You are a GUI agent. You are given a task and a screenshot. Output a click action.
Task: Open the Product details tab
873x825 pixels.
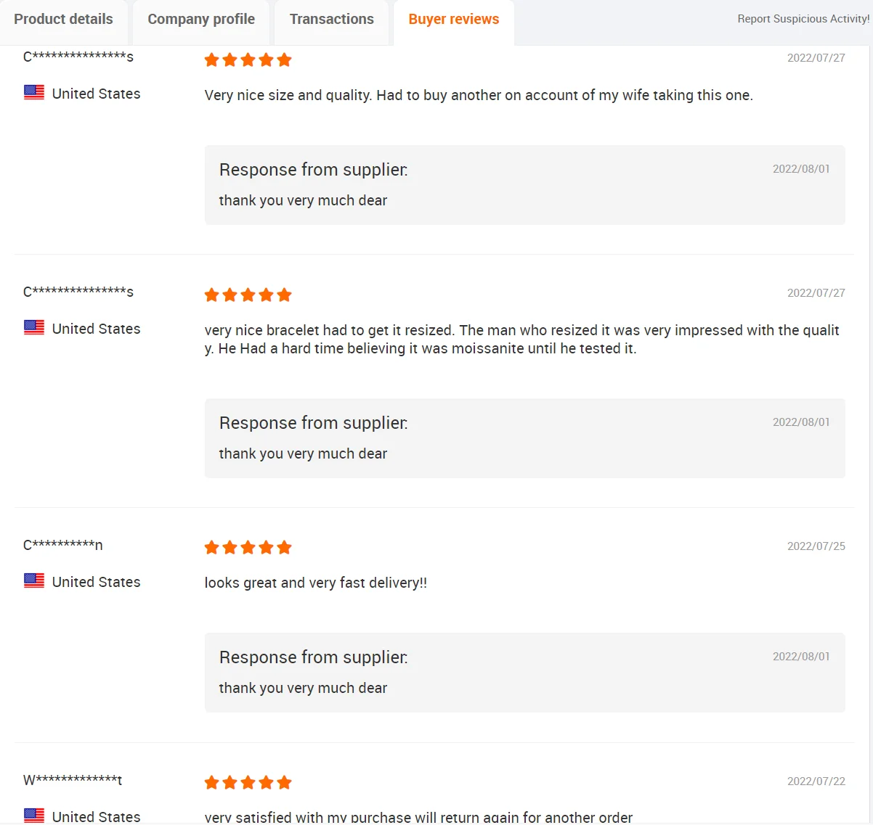click(63, 20)
